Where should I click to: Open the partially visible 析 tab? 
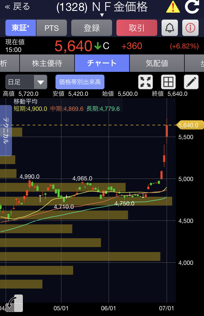[x=9, y=63]
